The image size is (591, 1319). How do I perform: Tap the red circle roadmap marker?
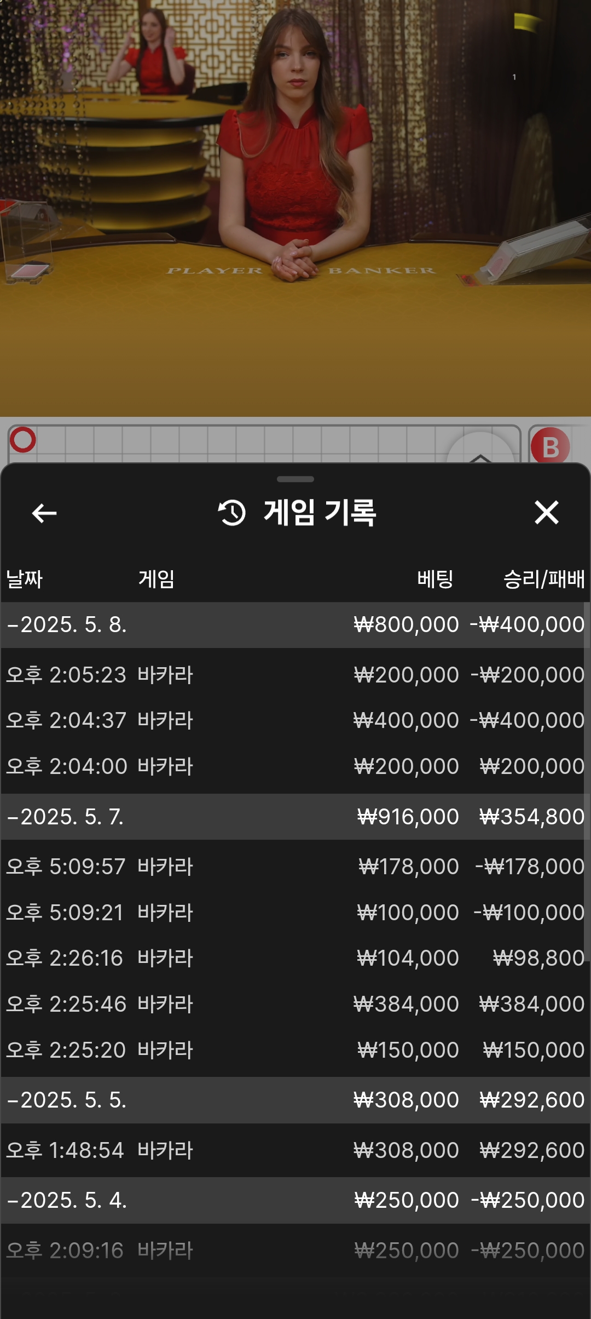coord(23,440)
